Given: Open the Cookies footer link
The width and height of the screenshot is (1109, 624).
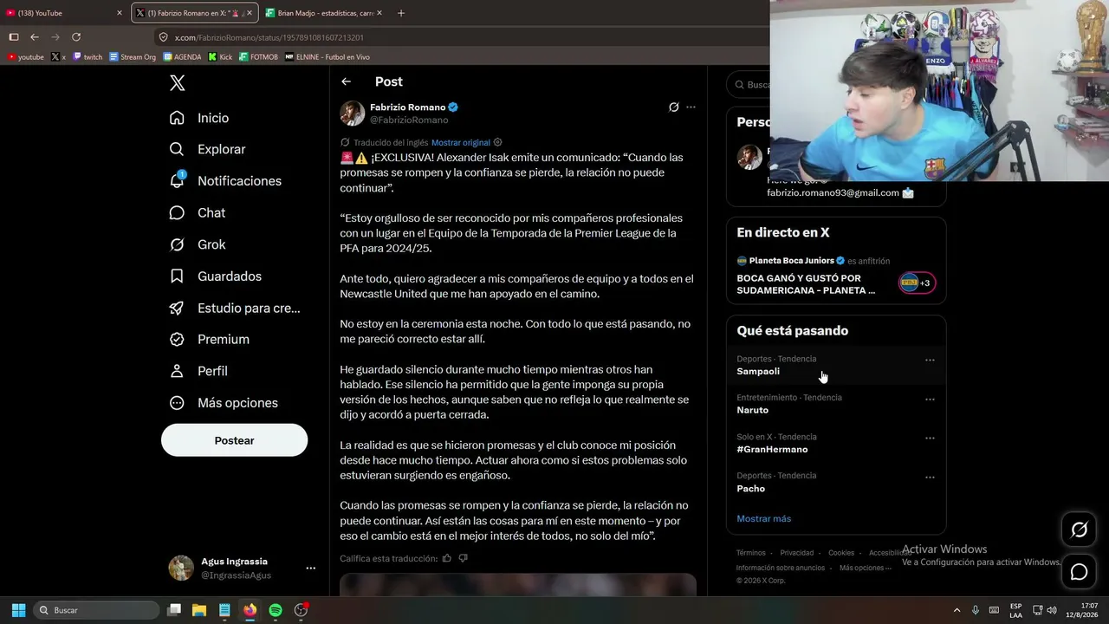Looking at the screenshot, I should pos(840,553).
